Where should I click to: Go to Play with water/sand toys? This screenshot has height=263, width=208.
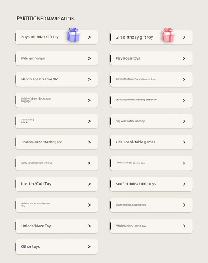151,121
